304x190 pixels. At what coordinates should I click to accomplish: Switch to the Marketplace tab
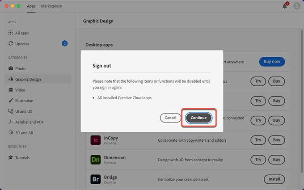51,6
